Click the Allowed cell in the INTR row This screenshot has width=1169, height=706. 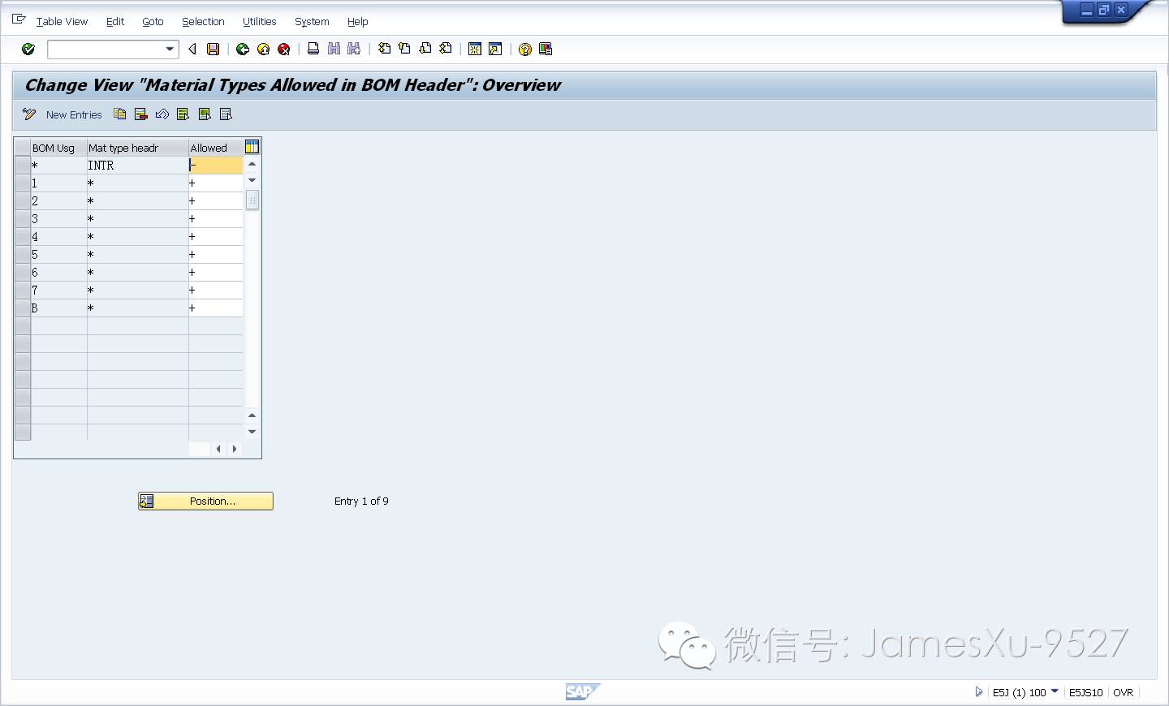(215, 166)
